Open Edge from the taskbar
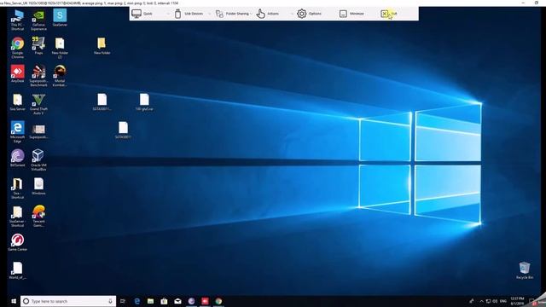 click(x=136, y=301)
